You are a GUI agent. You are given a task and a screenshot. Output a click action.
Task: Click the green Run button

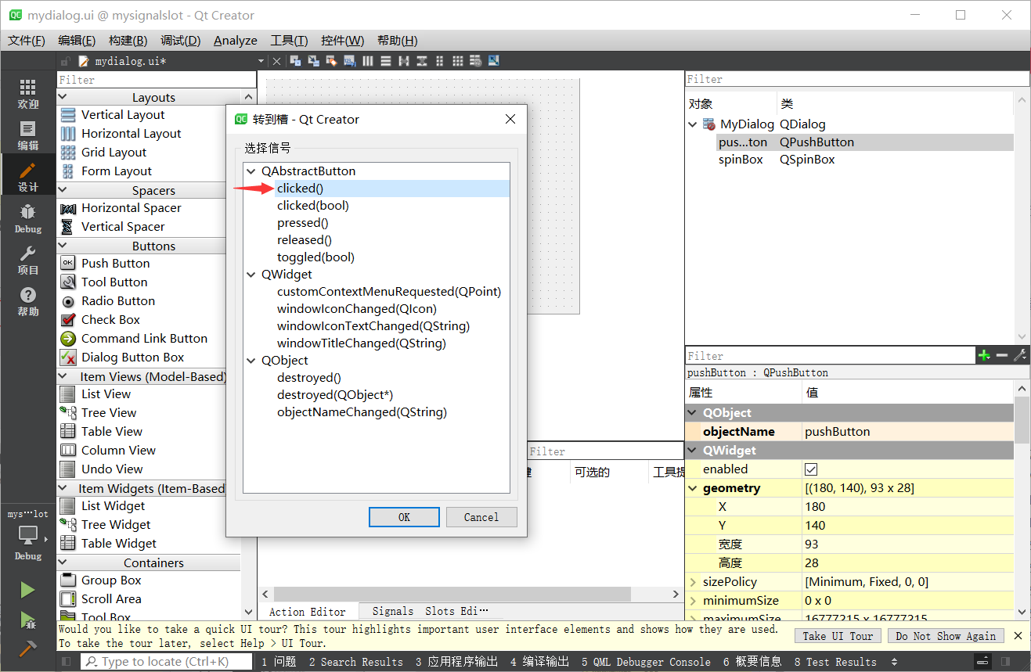click(27, 589)
